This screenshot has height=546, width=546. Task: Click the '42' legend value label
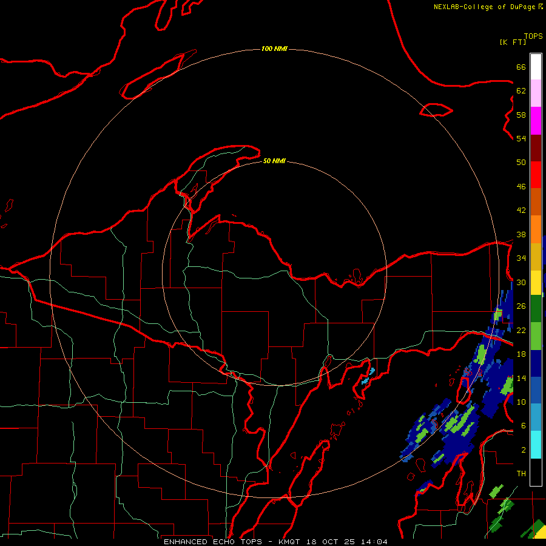coord(521,211)
